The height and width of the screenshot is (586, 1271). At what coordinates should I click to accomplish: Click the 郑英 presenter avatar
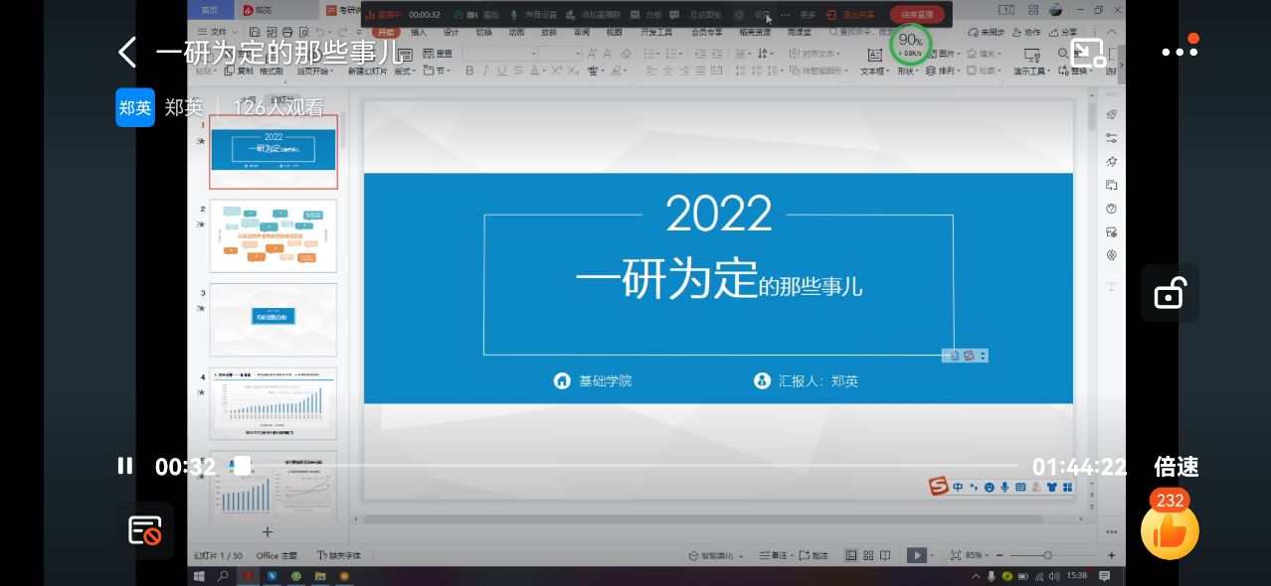point(135,107)
